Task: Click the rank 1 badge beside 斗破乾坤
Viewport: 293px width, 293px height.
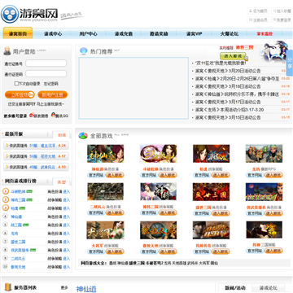Action: point(6,191)
